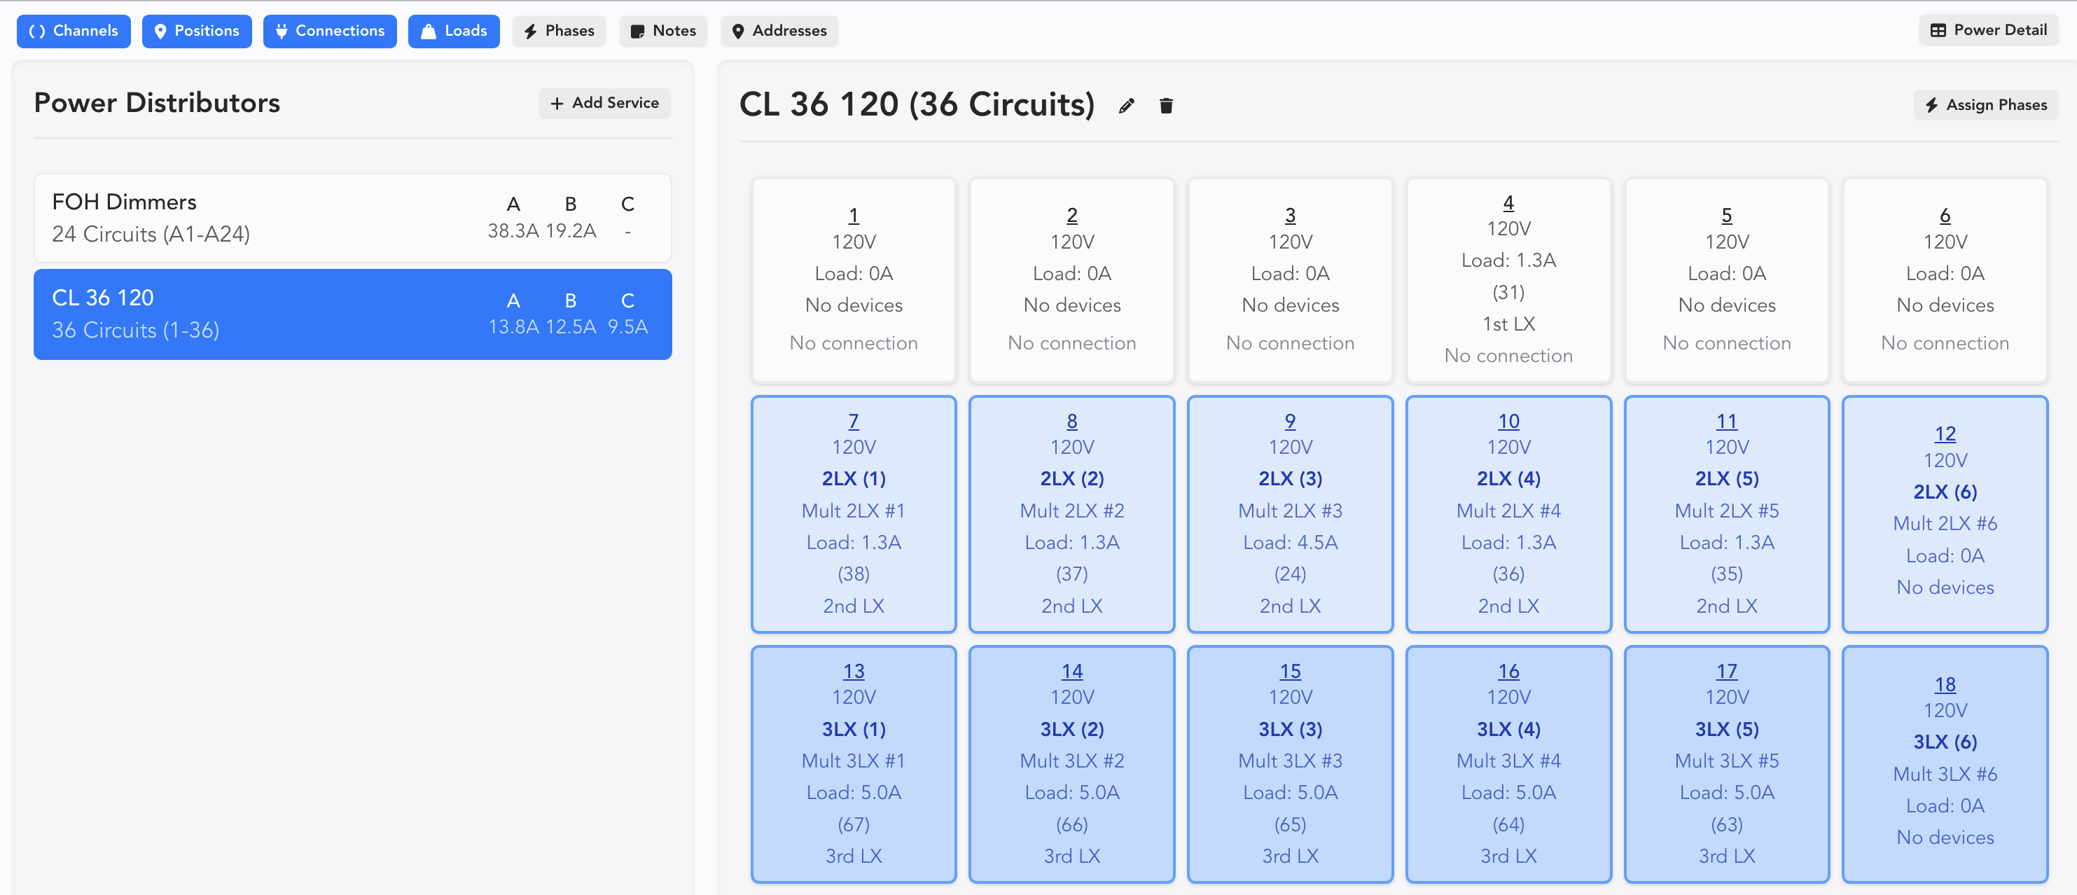
Task: Open circuit 13 link
Action: (x=854, y=671)
